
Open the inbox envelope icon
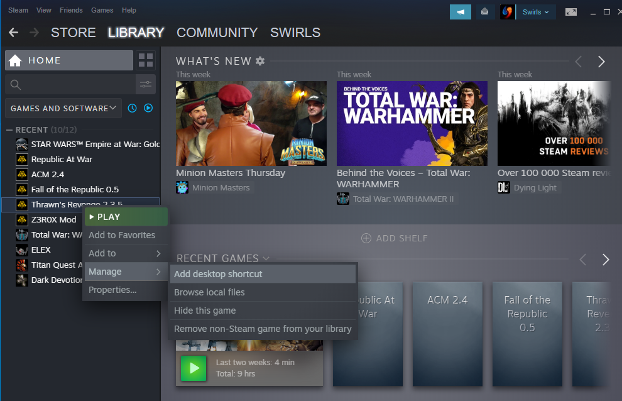coord(484,12)
